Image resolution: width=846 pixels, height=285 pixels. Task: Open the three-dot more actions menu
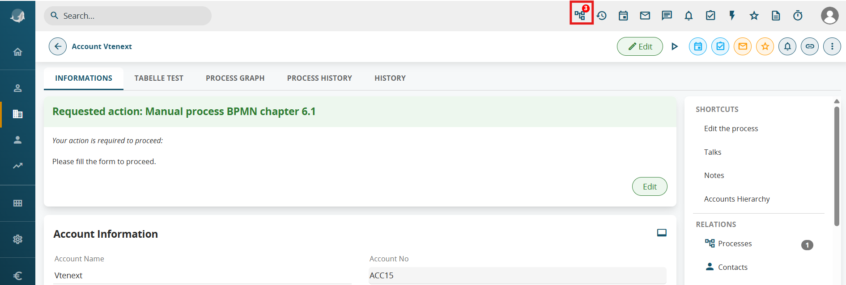click(x=832, y=46)
